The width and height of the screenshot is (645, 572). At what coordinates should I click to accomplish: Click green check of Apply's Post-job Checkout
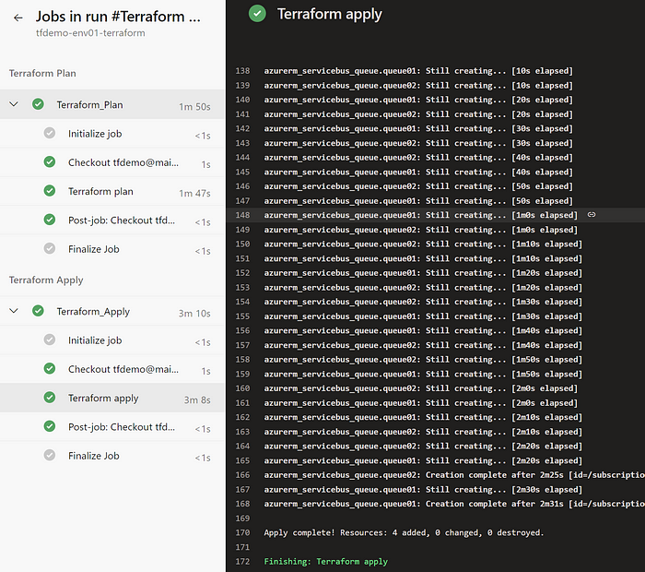(x=50, y=426)
